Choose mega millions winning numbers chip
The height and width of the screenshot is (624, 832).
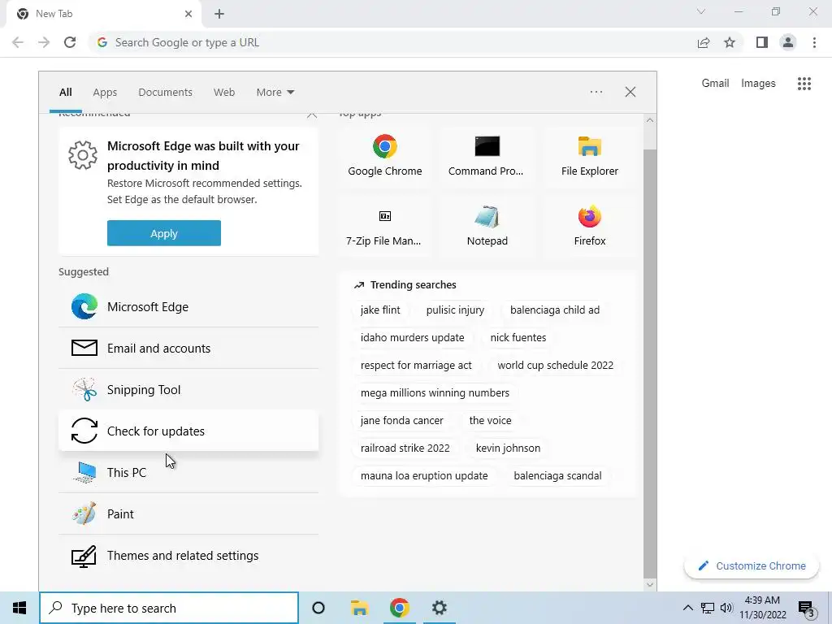[435, 392]
